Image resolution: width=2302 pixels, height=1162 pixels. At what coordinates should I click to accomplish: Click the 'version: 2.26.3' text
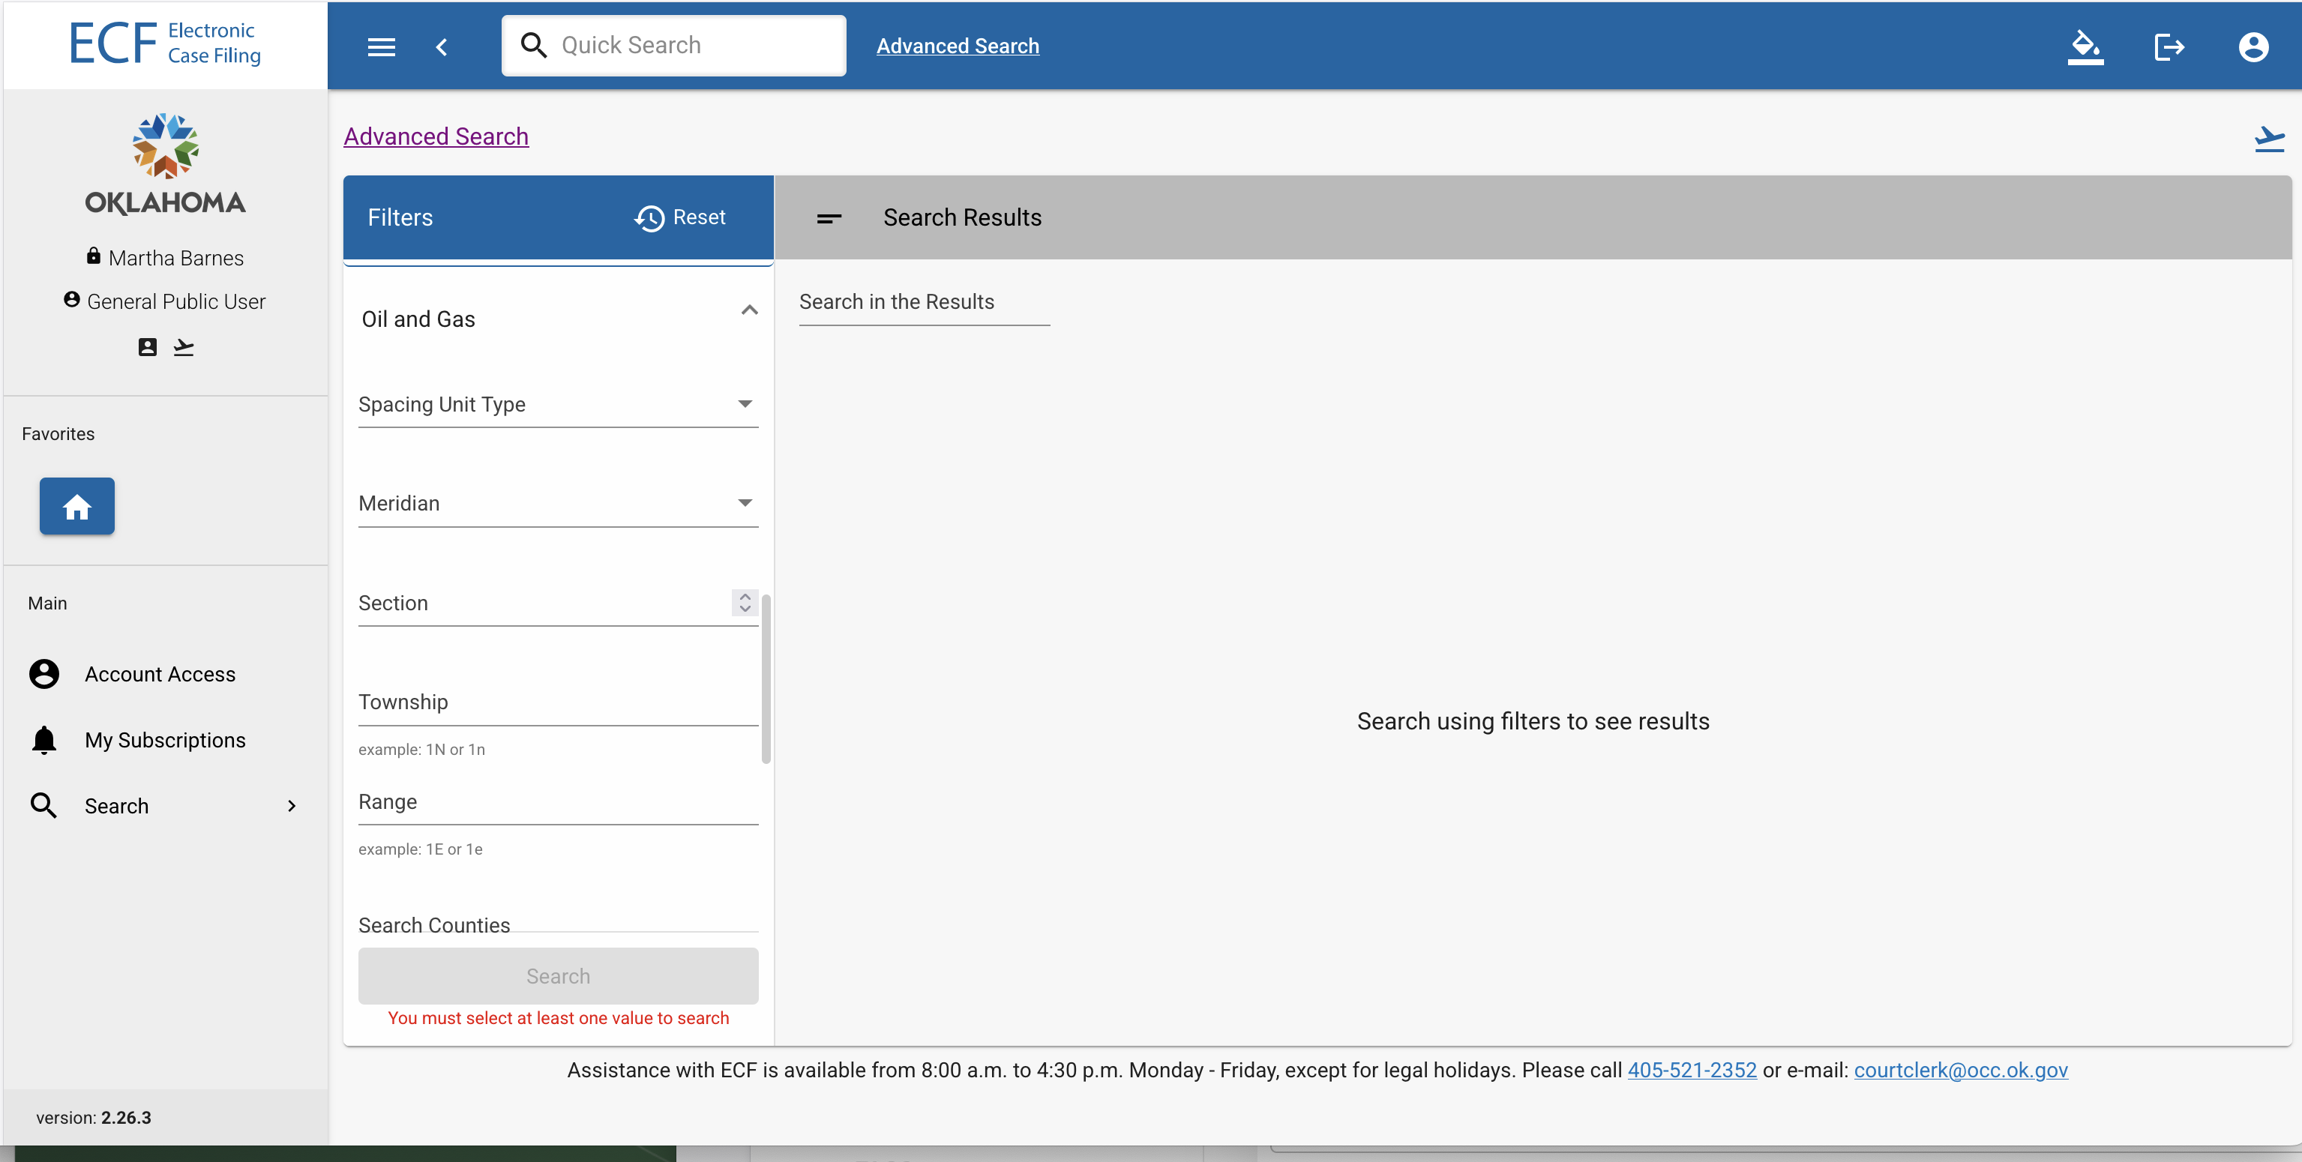tap(94, 1117)
